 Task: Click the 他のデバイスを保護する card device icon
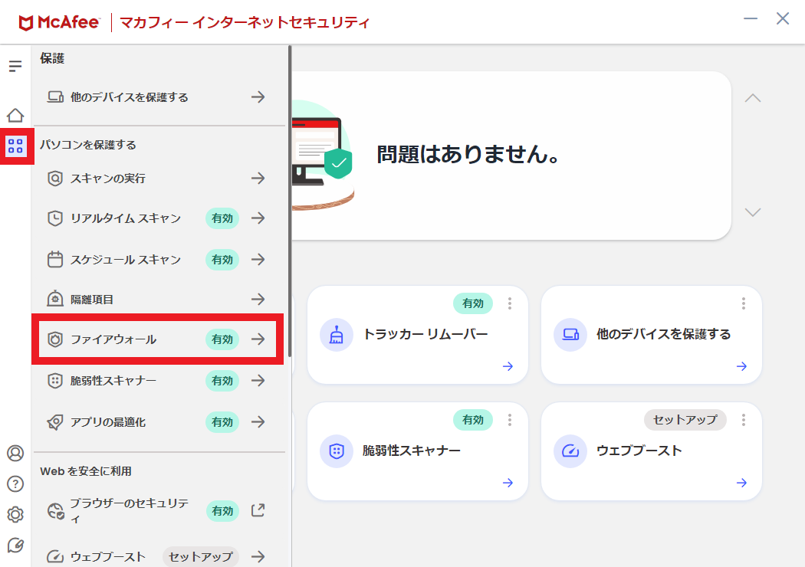pos(570,335)
